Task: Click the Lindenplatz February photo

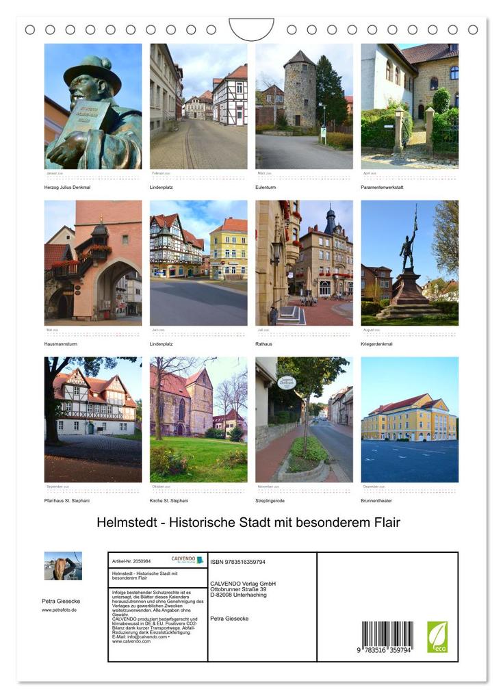Action: coord(198,106)
